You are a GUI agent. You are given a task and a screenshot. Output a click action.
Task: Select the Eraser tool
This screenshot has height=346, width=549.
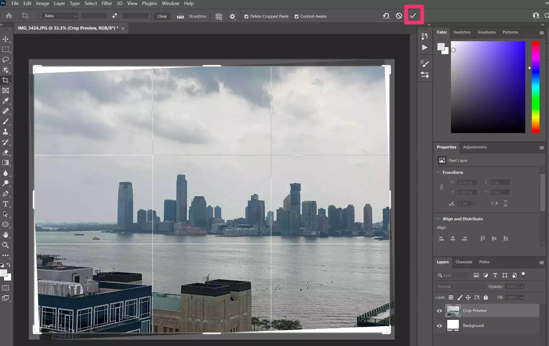5,152
